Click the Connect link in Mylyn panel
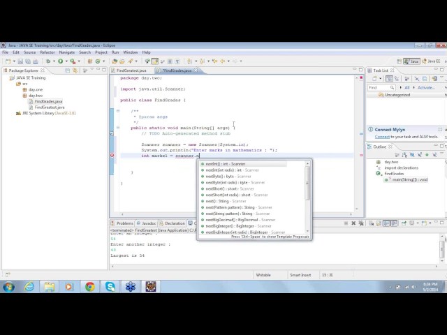 click(382, 137)
